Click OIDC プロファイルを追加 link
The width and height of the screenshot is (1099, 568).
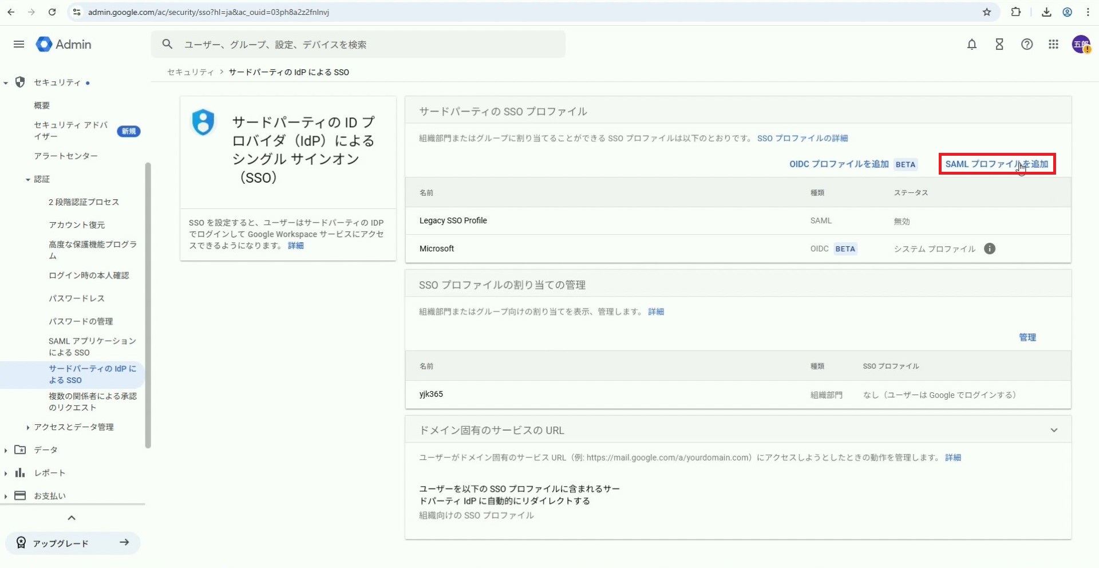tap(839, 164)
